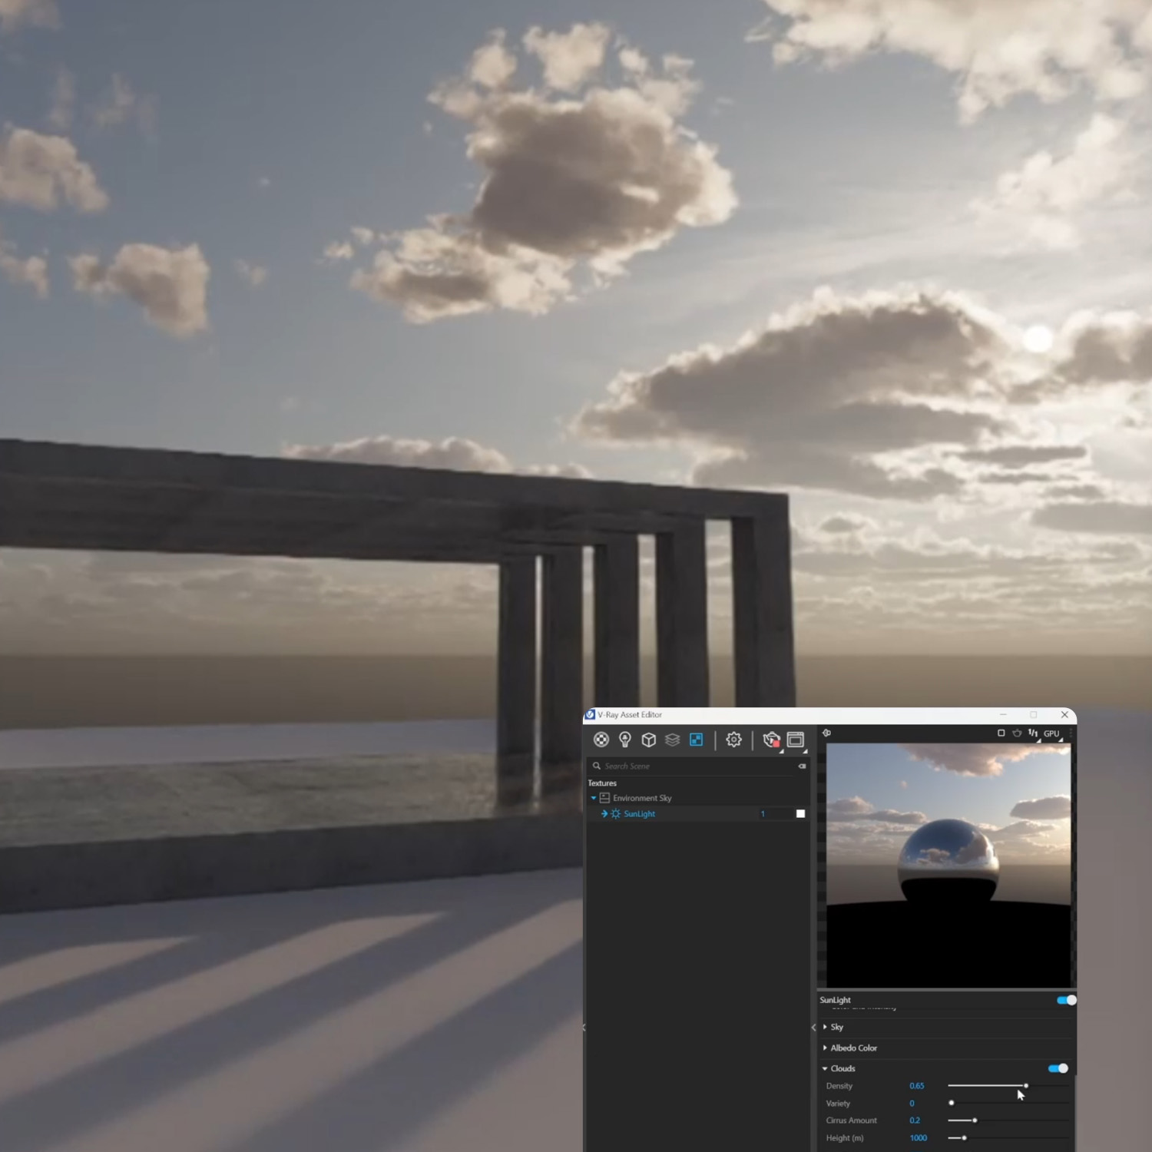The height and width of the screenshot is (1152, 1152).
Task: Click the SunLight intensity value 1
Action: tap(763, 813)
